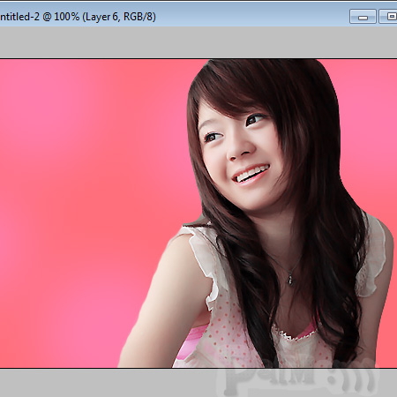This screenshot has height=397, width=397.
Task: Click the woman's photo on the canvas
Action: pos(256,213)
